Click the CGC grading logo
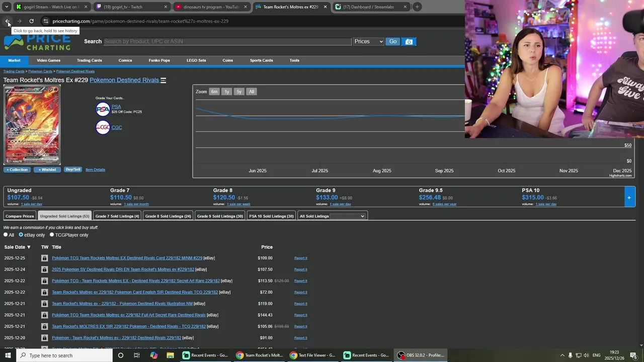Screen dimensions: 644x362 point(103,127)
